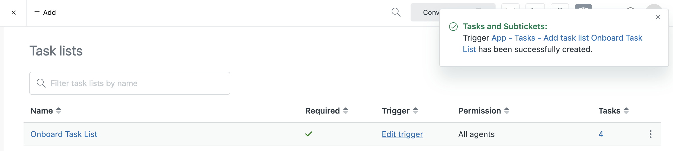This screenshot has height=151, width=673.
Task: Focus the Filter task lists by name field
Action: 130,83
